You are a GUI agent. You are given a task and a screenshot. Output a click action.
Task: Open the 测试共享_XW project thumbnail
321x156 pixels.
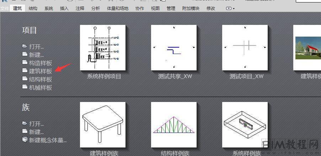(x=174, y=48)
